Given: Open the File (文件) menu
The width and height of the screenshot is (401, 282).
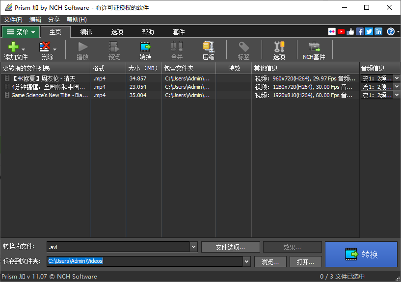Looking at the screenshot, I should [13, 20].
